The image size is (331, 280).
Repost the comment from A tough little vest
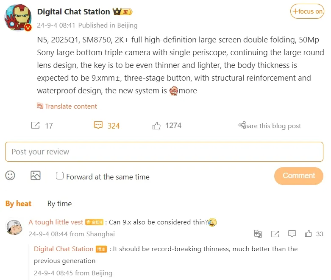coord(275,234)
